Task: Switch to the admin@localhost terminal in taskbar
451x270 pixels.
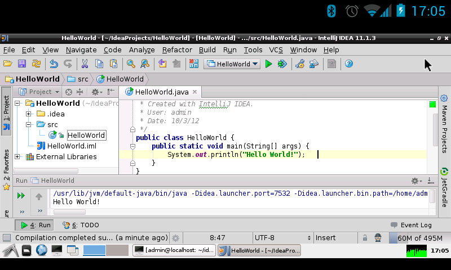Action: click(175, 250)
